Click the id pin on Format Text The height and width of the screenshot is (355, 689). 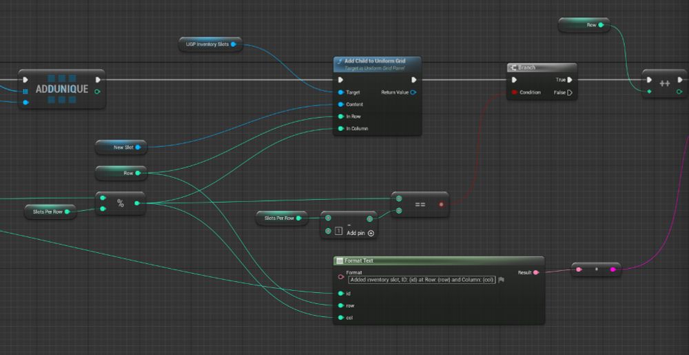tap(340, 294)
